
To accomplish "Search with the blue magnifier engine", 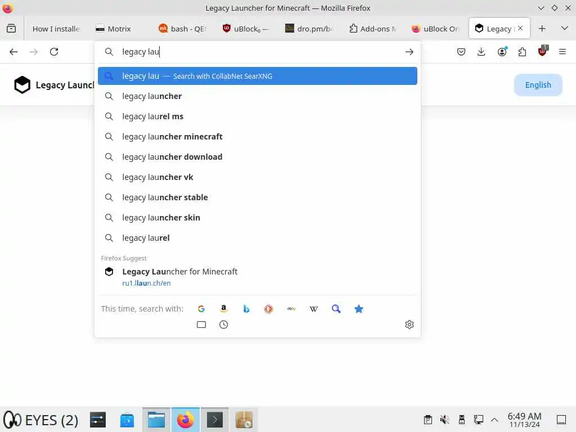I will tap(336, 309).
